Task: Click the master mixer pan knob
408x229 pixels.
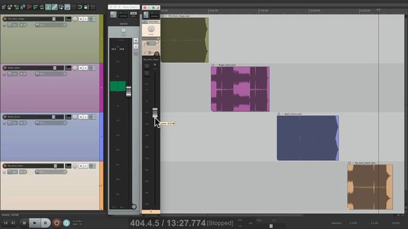Action: (x=123, y=31)
